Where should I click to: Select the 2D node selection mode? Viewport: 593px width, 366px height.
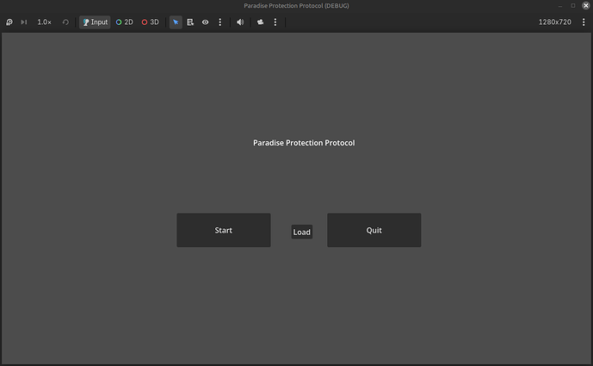tap(125, 22)
